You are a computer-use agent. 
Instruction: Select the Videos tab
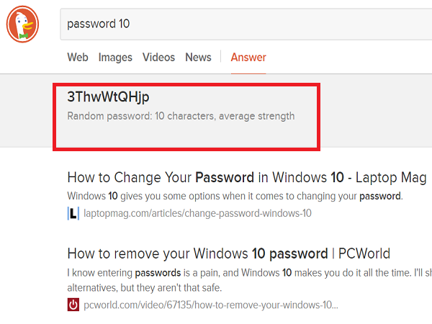[x=158, y=58]
